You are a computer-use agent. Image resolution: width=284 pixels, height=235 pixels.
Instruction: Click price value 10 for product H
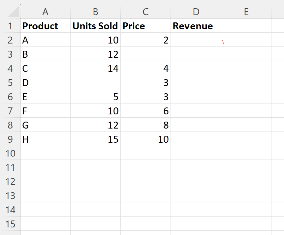tap(145, 139)
